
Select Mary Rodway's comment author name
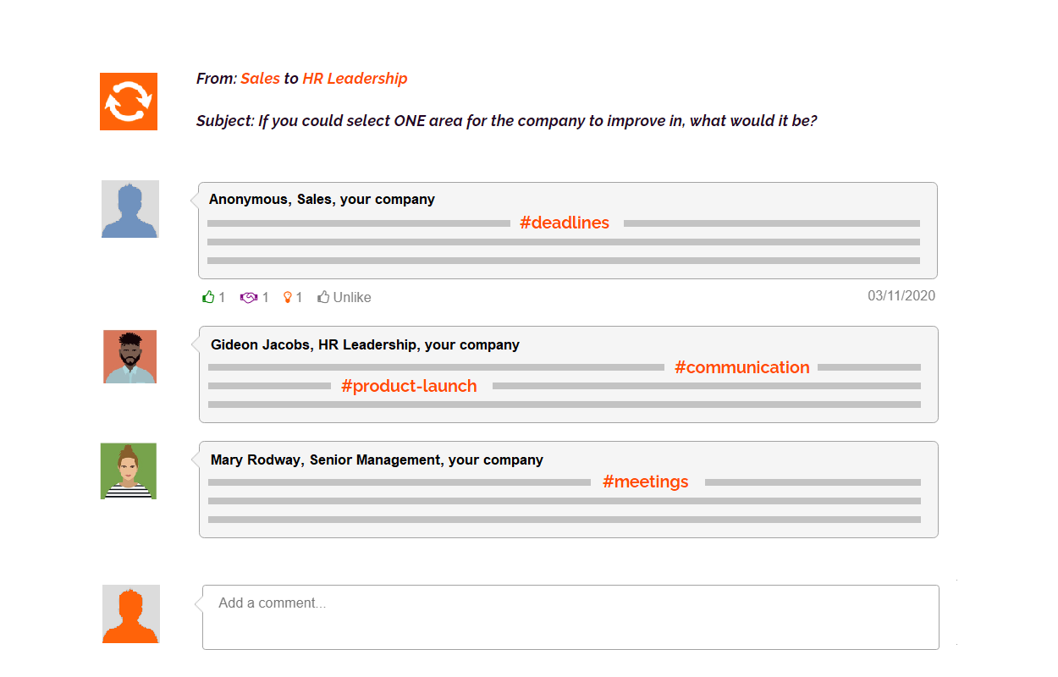[x=256, y=460]
